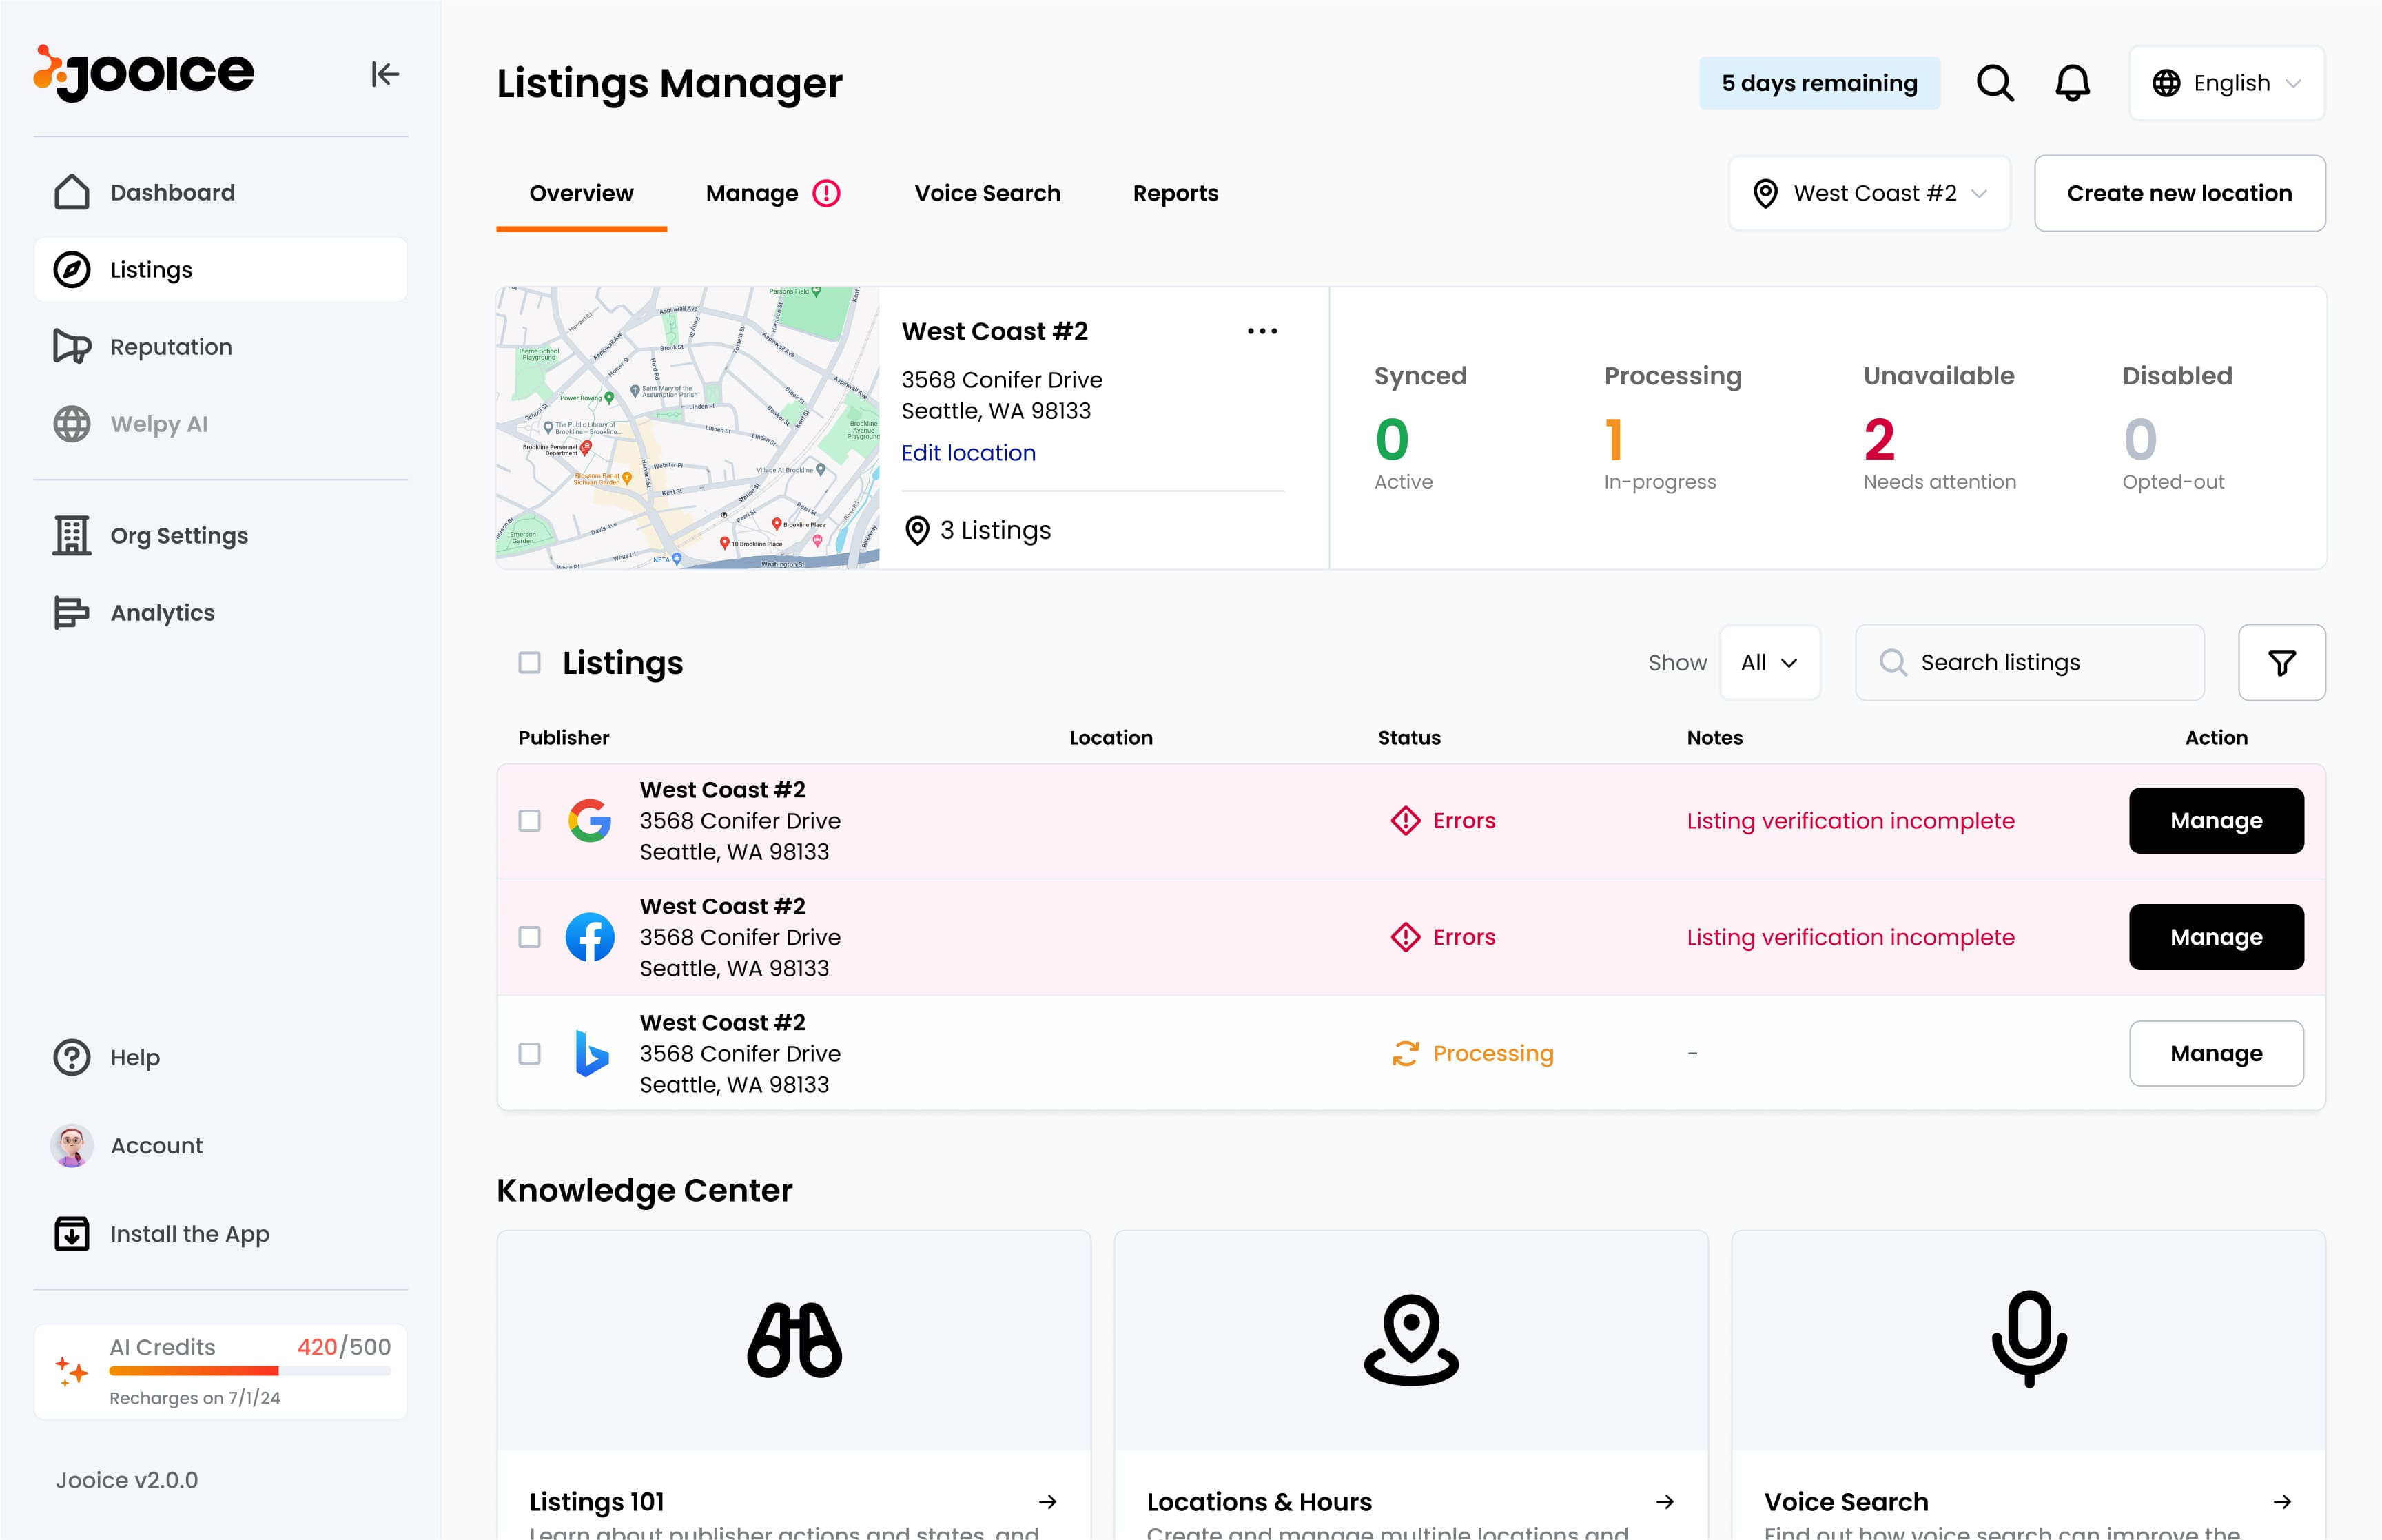Screen dimensions: 2382x1540
Task: Check the Facebook listing row checkbox
Action: click(x=529, y=937)
